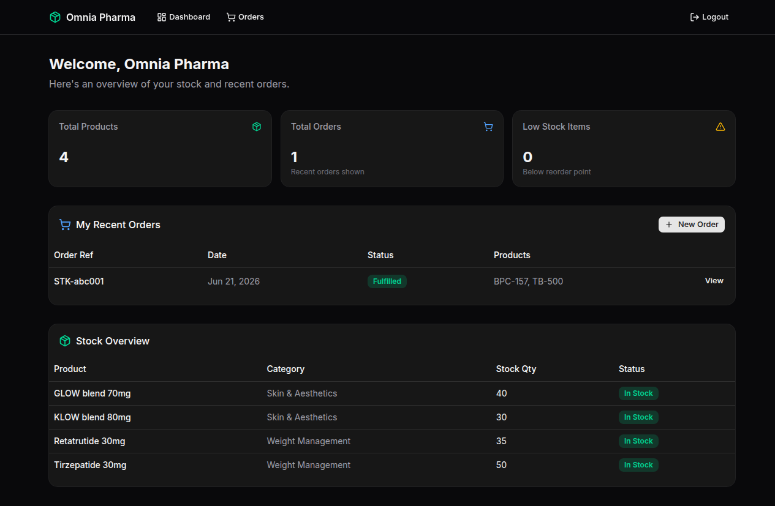Click the Category column header
Screen dimensions: 775x506
pyautogui.click(x=285, y=369)
